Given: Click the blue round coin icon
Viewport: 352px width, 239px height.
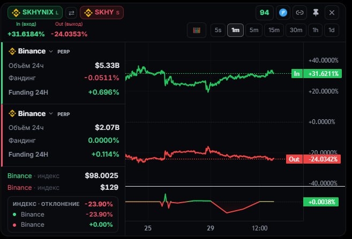Looking at the screenshot, I should [283, 12].
